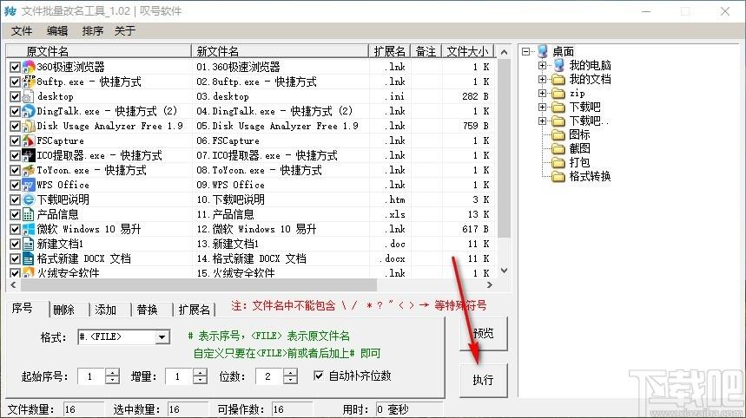Open the 格式 format dropdown
746x418 pixels.
(x=162, y=336)
